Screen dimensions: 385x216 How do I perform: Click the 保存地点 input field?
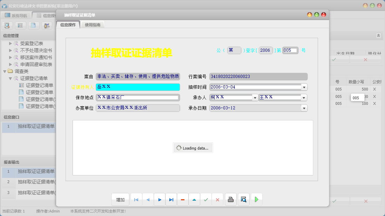pyautogui.click(x=138, y=98)
